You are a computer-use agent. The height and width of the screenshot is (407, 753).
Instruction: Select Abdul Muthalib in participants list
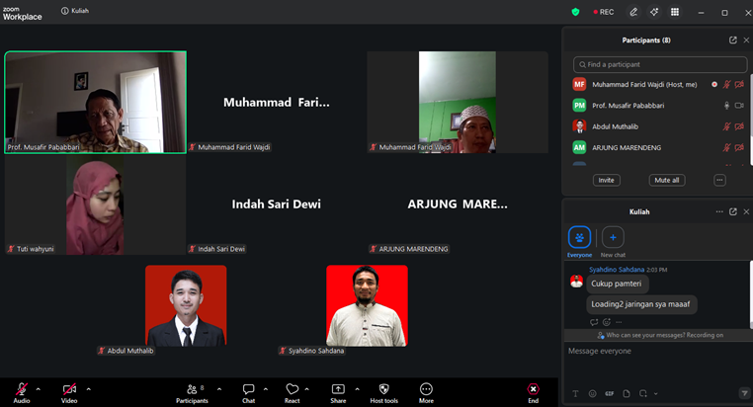point(658,126)
